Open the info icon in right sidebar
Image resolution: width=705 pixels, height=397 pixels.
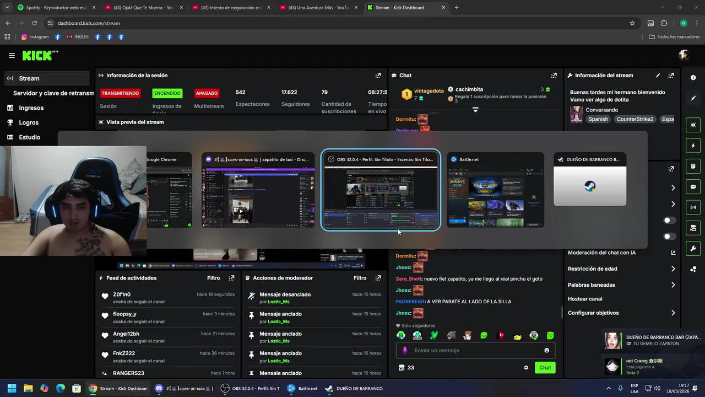pyautogui.click(x=693, y=78)
